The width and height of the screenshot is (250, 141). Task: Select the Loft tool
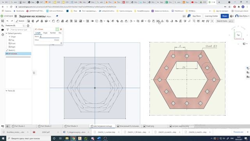click(42, 21)
